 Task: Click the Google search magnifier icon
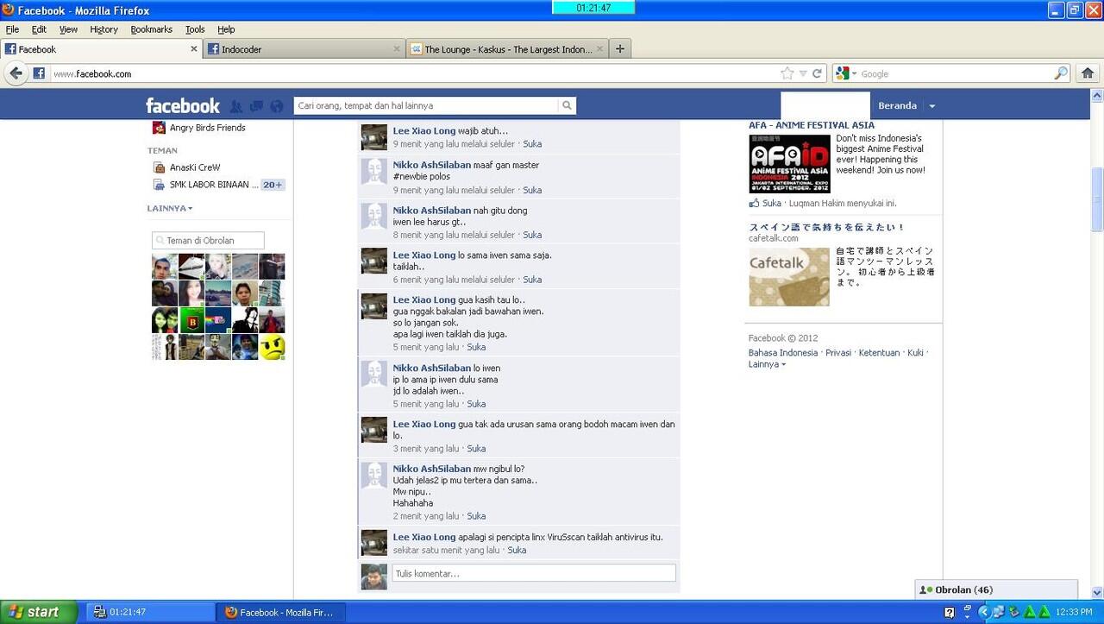pyautogui.click(x=1061, y=73)
